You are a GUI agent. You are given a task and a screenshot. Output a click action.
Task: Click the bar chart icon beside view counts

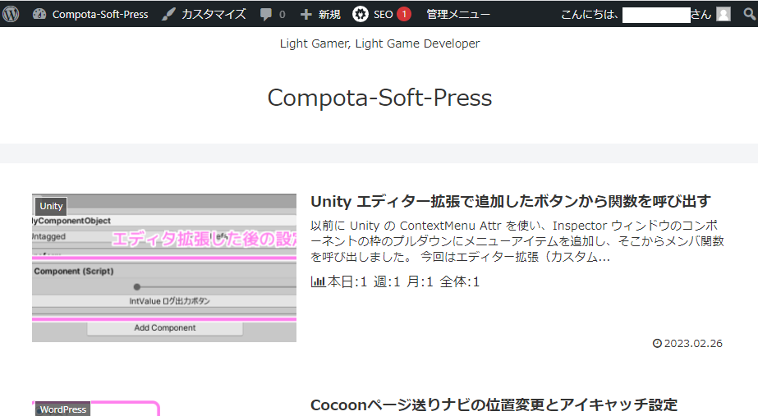point(318,281)
